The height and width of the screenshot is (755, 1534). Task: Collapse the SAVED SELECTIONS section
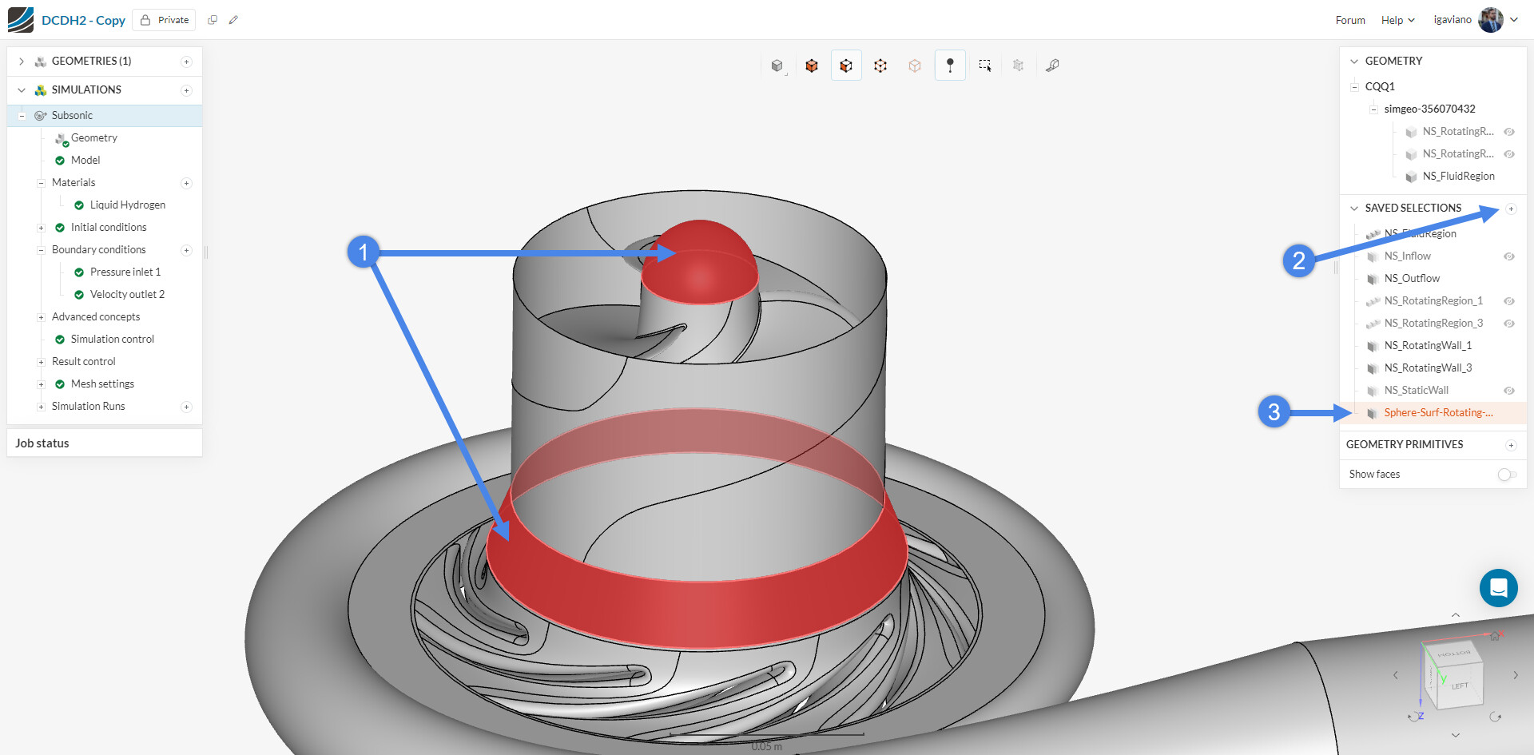[1353, 208]
